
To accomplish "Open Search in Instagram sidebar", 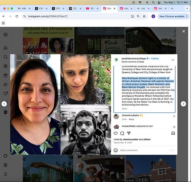I will 5,57.
